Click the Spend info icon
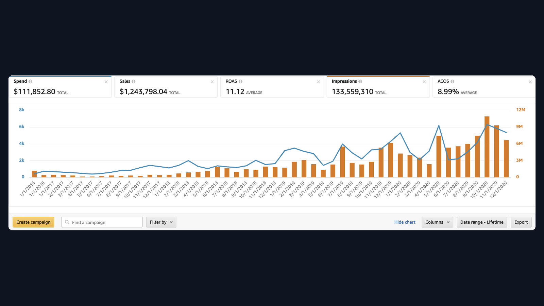Screen dimensions: 544x306 [30, 82]
